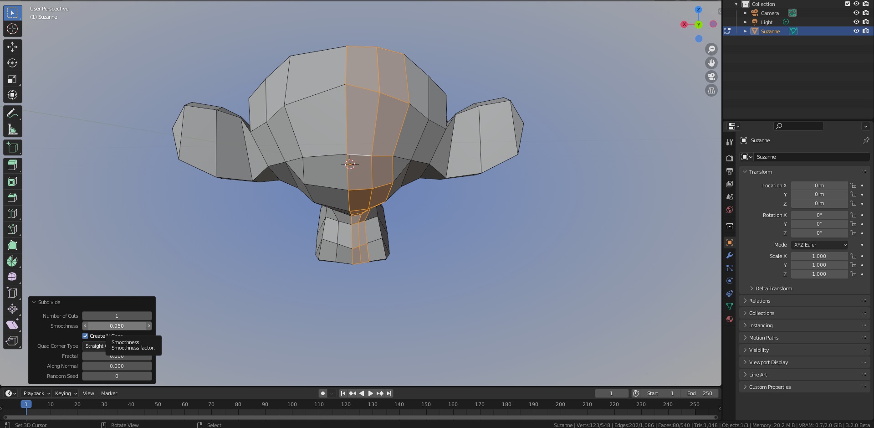This screenshot has height=428, width=874.
Task: Toggle the Collection exclude checkbox
Action: coord(848,4)
